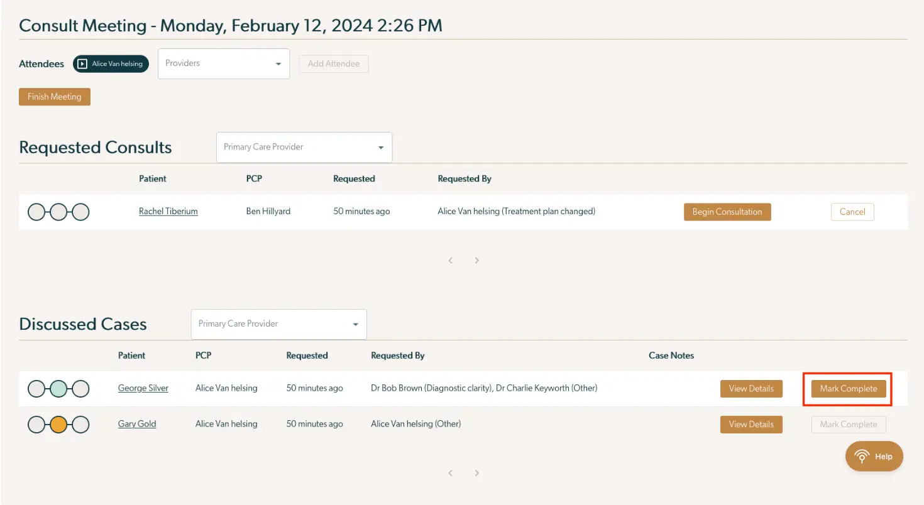The height and width of the screenshot is (505, 924).
Task: Click the first status circle on Rachel Tiberium's row
Action: point(36,212)
